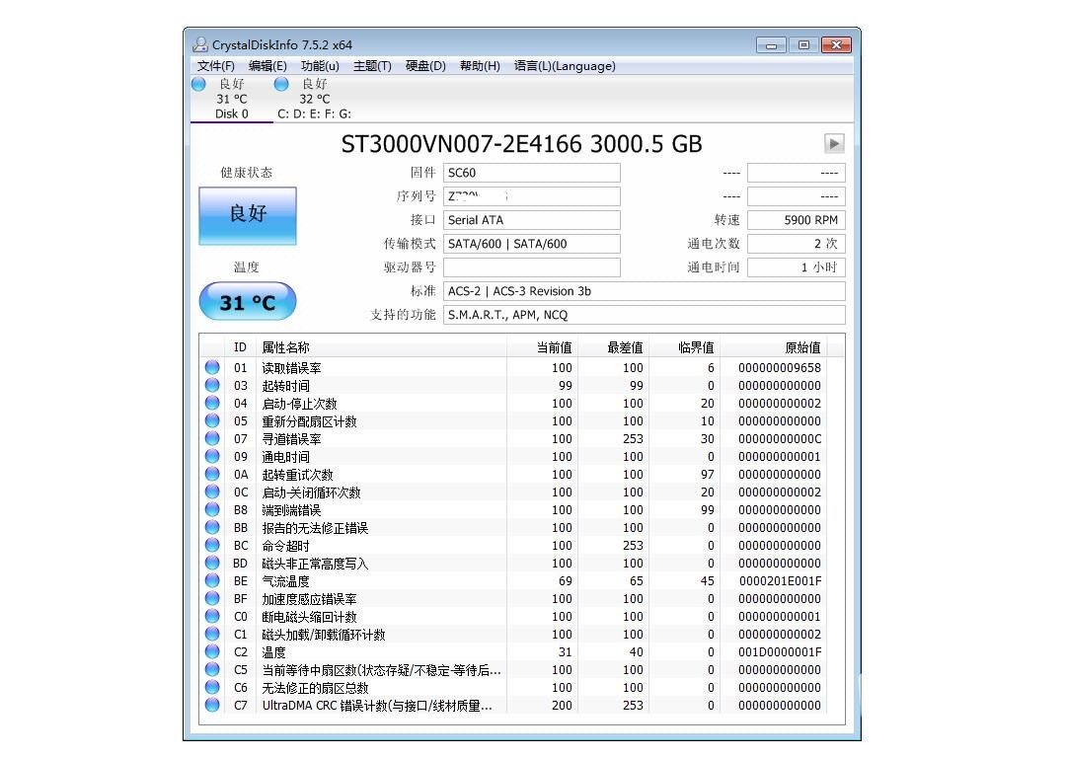Click the CrystalDiskInfo title bar app icon

pyautogui.click(x=199, y=44)
